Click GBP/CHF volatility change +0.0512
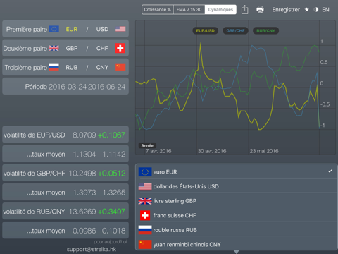338x254 pixels. tap(111, 174)
